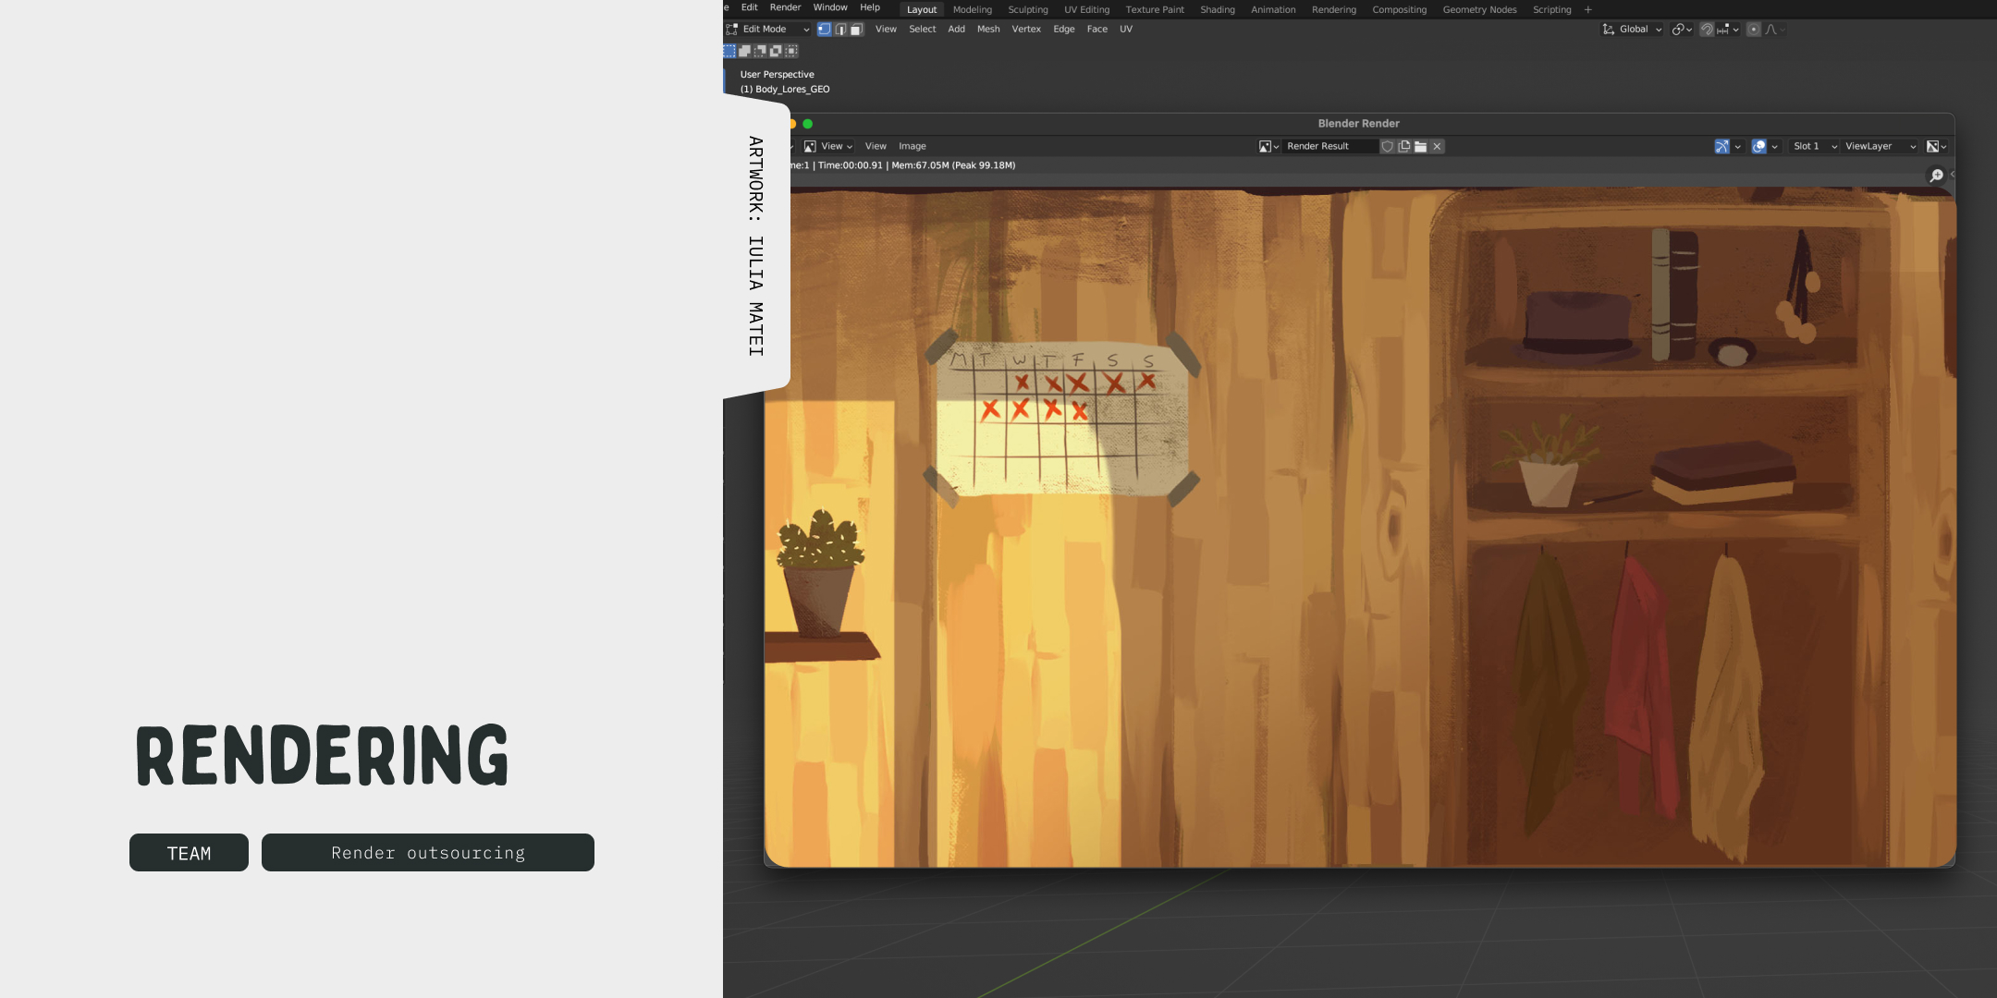Click the open image folder icon
Screen dimensions: 1997x998
[x=1421, y=147]
